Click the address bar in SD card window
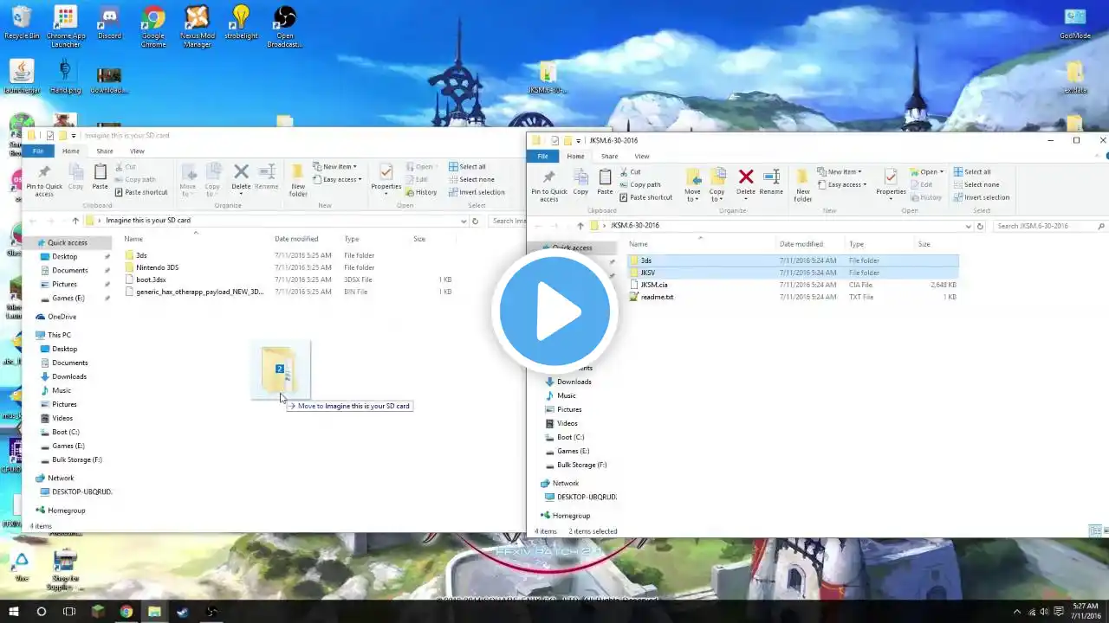Viewport: 1109px width, 623px height. coord(276,221)
